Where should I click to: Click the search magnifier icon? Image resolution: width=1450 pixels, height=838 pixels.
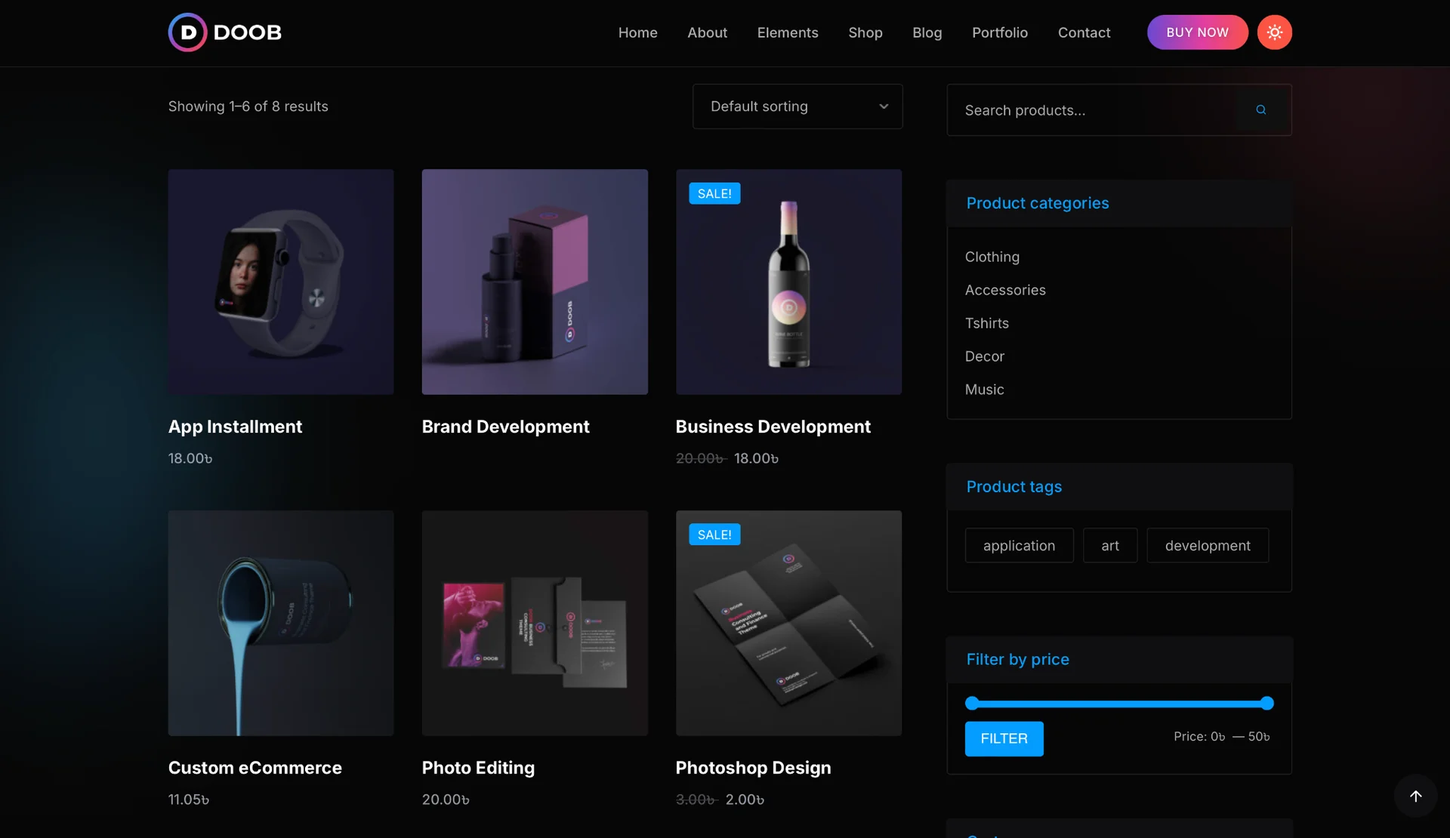coord(1260,110)
